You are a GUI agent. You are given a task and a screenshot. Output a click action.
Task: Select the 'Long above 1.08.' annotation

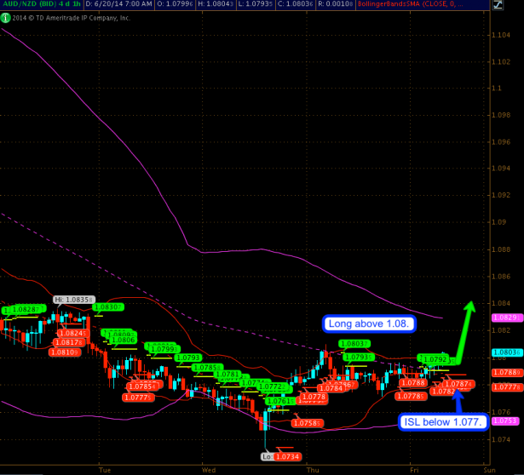[368, 324]
